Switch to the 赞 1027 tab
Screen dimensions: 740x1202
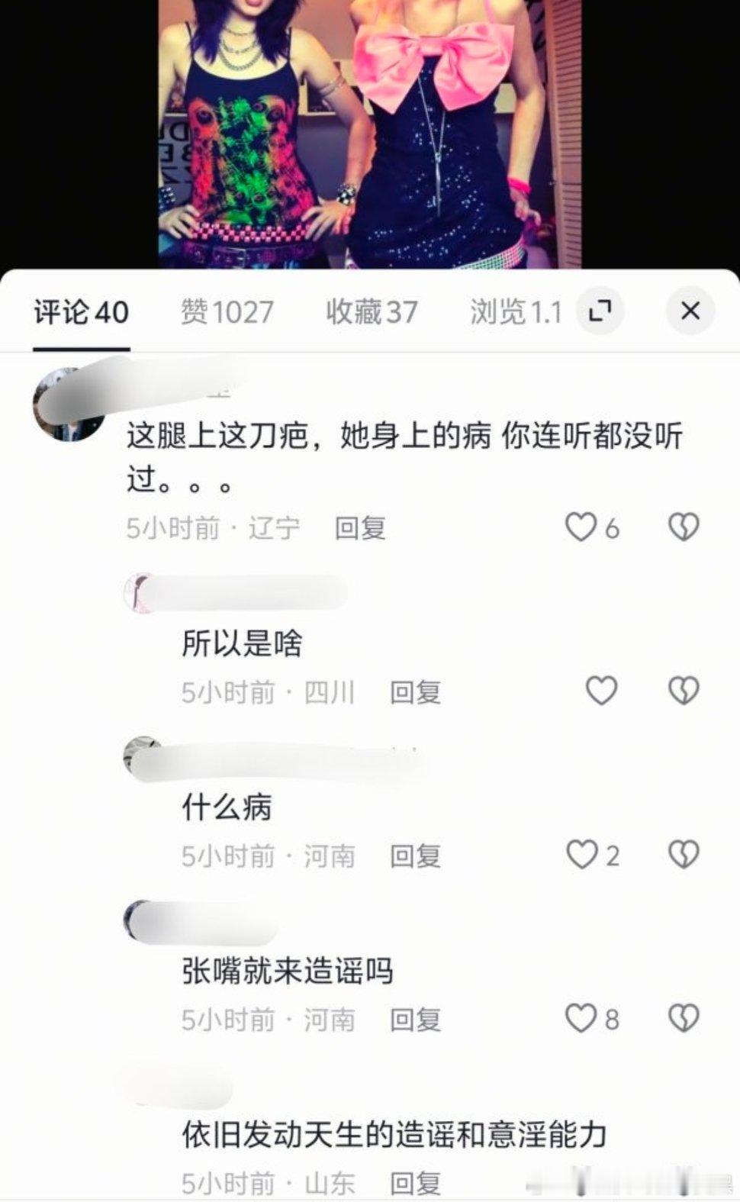tap(227, 312)
